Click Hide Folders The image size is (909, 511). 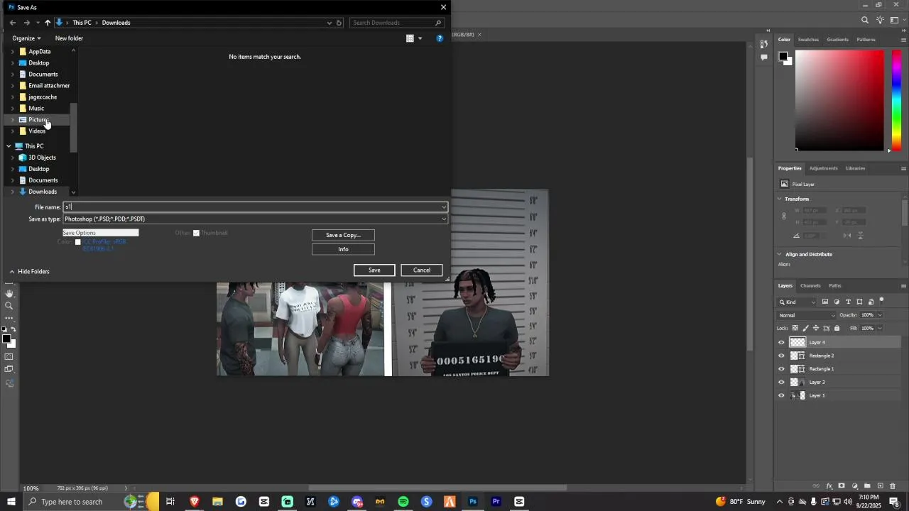(x=29, y=272)
